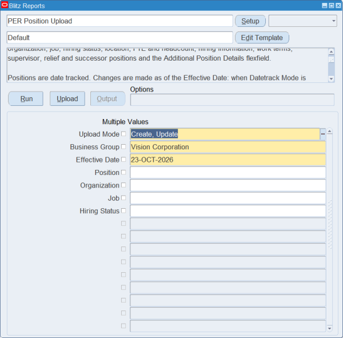Click description scrollbar down arrow
The height and width of the screenshot is (338, 343).
point(332,79)
